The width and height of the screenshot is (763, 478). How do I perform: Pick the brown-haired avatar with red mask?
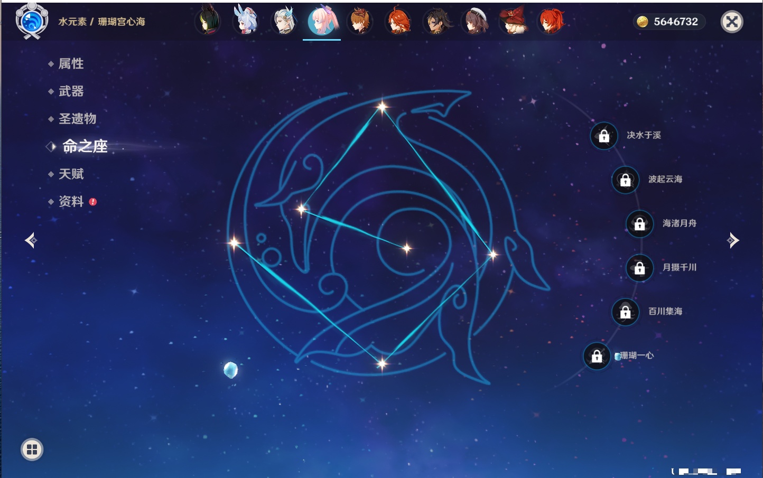(x=360, y=21)
